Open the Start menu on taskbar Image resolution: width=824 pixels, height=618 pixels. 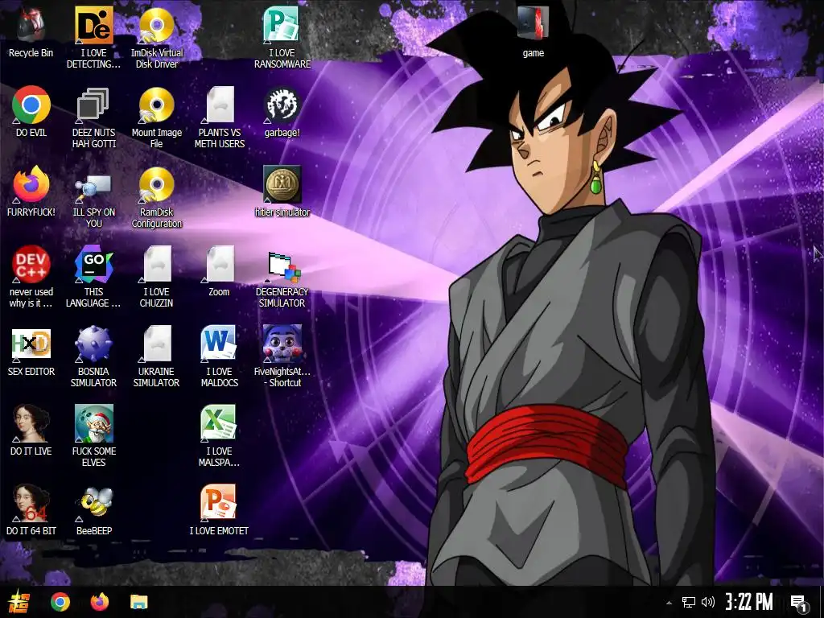tap(19, 602)
